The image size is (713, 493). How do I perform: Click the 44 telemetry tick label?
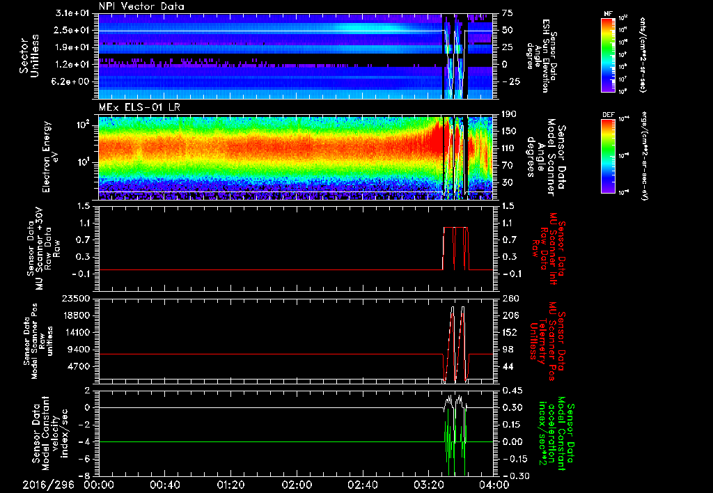pos(508,366)
